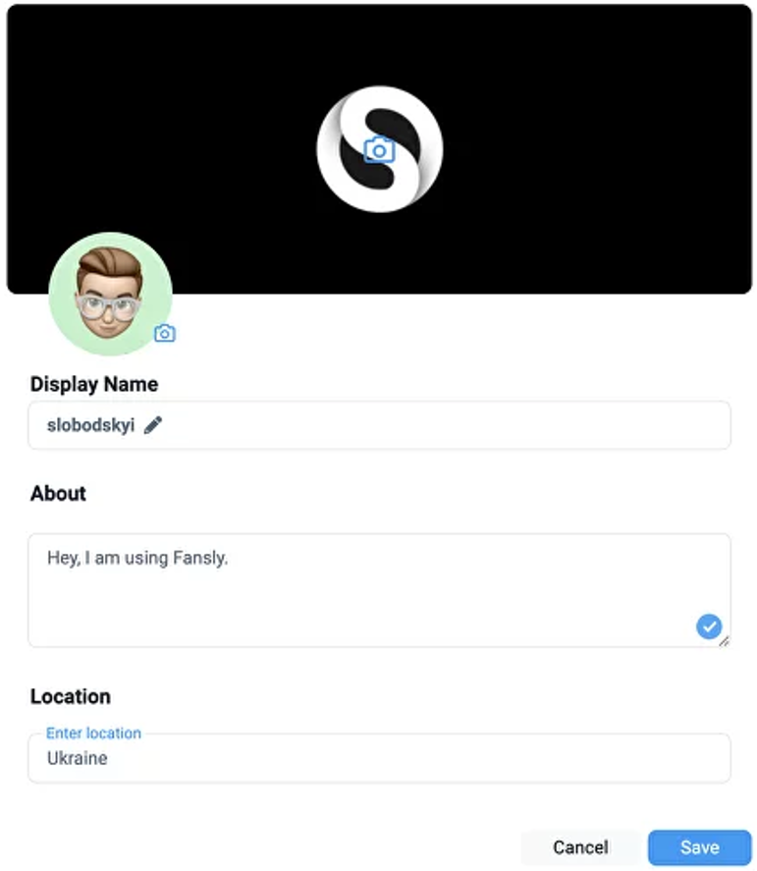757x871 pixels.
Task: Click the resize grip of the About textarea
Action: coord(725,641)
